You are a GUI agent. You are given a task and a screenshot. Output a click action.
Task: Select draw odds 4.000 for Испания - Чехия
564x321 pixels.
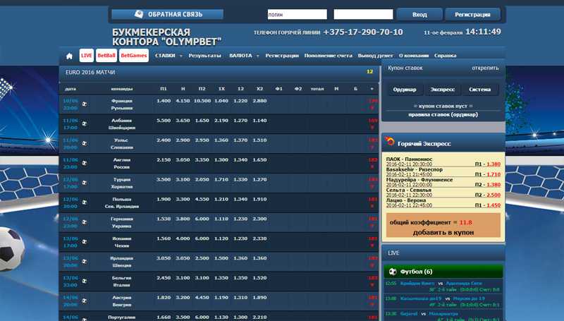(x=183, y=238)
